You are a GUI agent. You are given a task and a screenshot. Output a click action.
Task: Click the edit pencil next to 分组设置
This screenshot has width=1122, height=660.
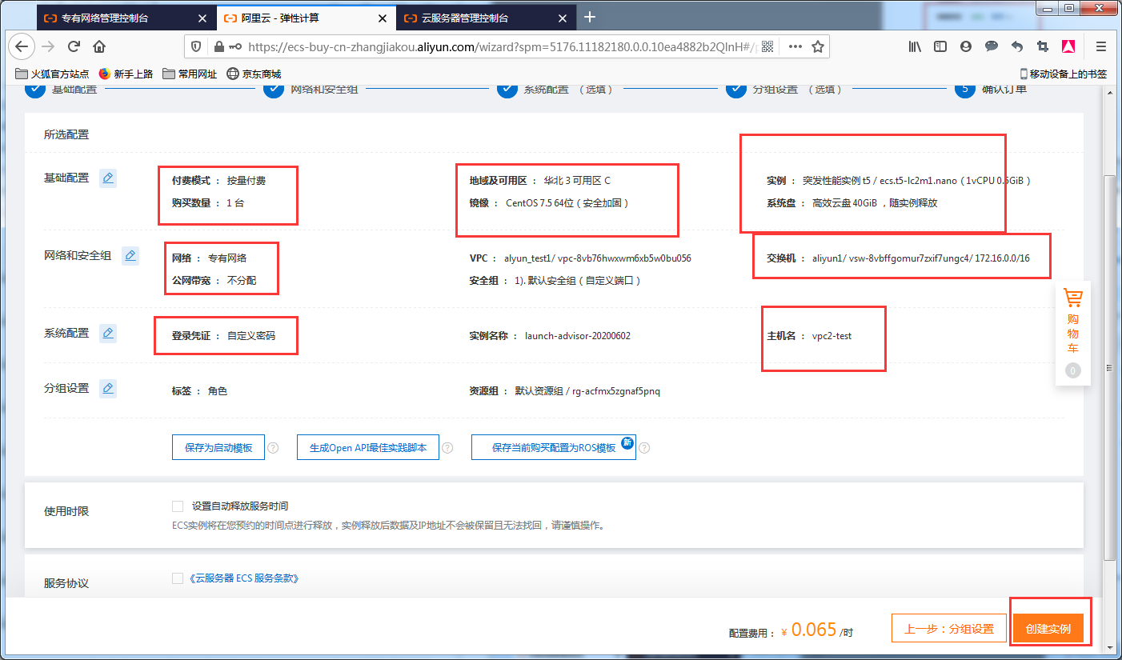tap(108, 389)
